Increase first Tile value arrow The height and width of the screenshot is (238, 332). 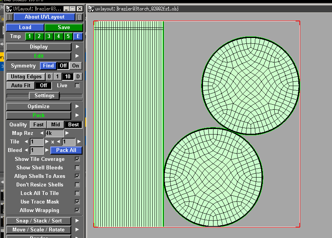(47, 141)
